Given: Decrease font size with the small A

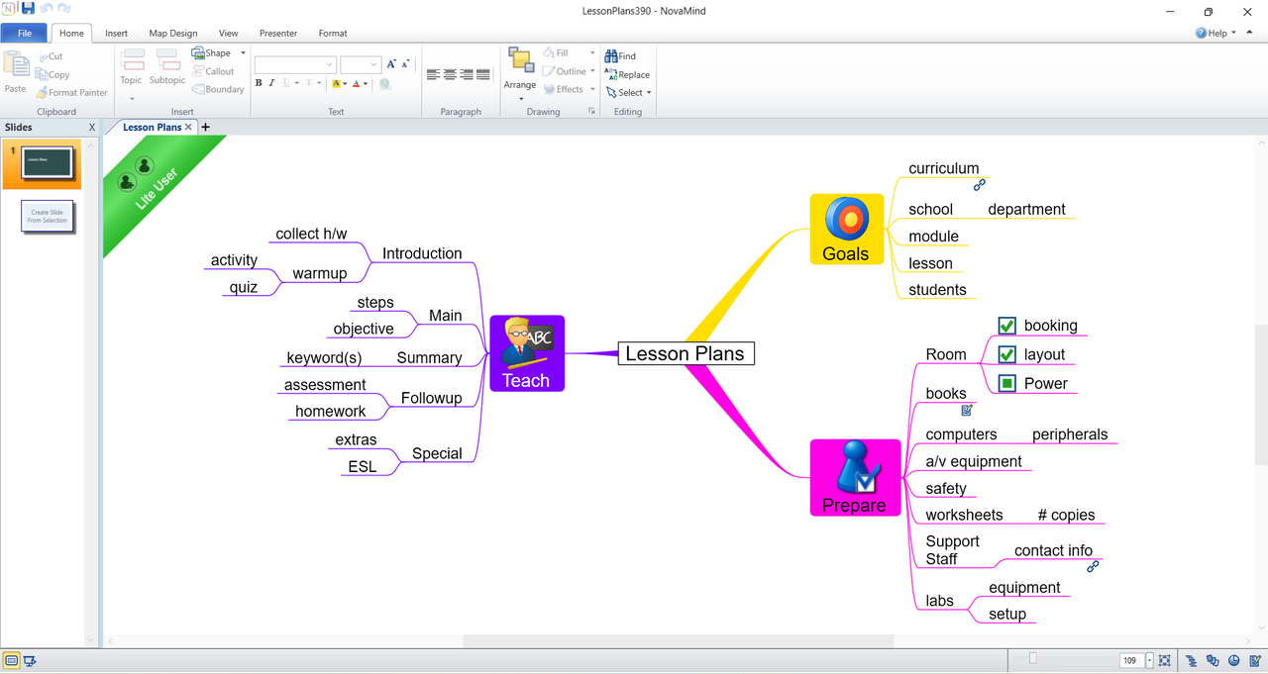Looking at the screenshot, I should click(405, 64).
